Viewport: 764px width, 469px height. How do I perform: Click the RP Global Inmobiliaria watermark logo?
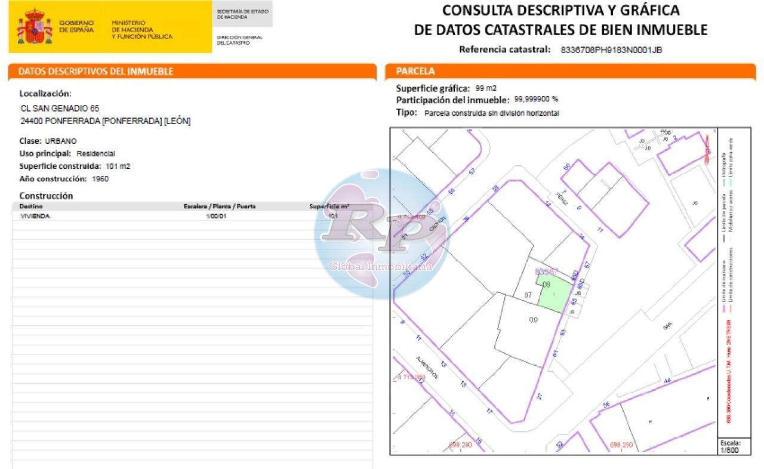click(x=381, y=233)
